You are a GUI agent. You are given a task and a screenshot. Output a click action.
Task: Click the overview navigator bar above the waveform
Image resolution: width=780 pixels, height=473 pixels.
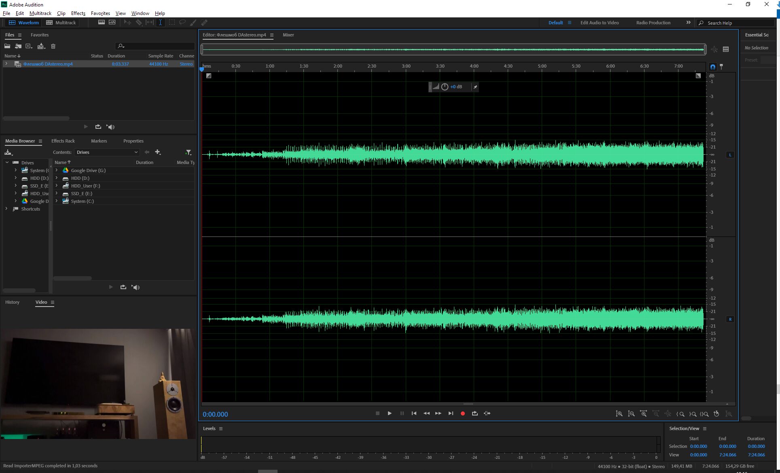tap(454, 49)
